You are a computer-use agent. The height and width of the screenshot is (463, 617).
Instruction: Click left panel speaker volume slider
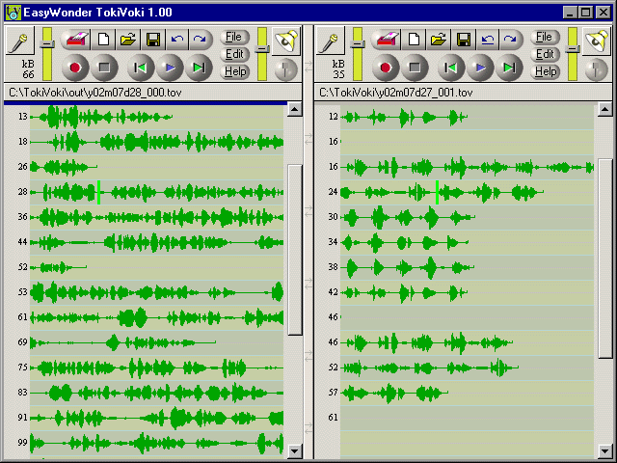[262, 49]
